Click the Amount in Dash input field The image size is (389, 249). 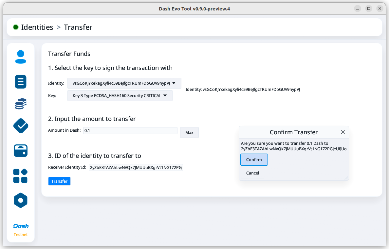coord(130,131)
